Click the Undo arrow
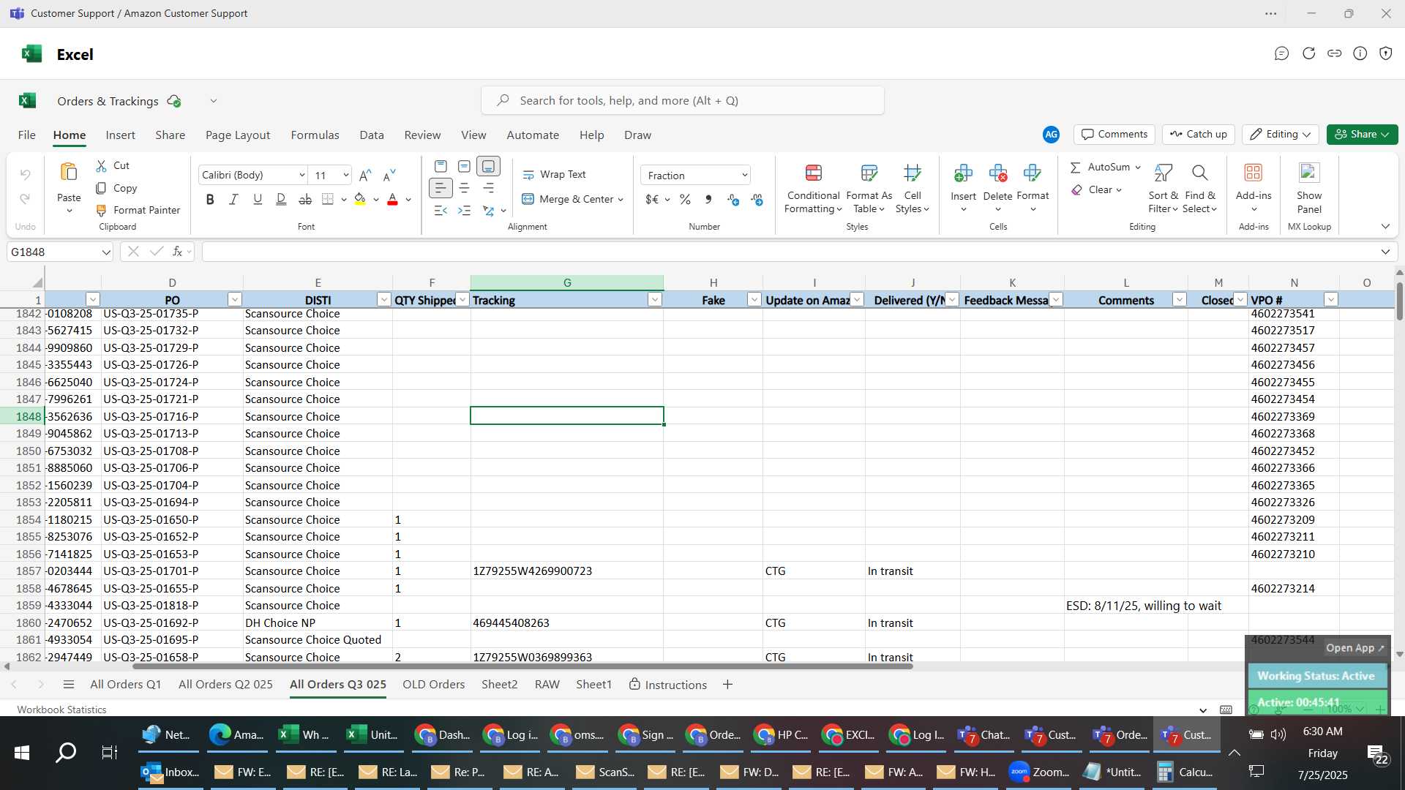Image resolution: width=1405 pixels, height=790 pixels. (25, 175)
